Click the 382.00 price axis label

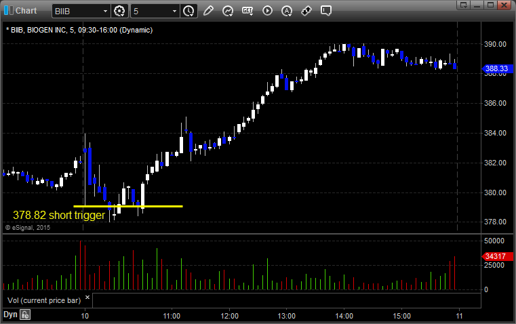click(x=495, y=163)
